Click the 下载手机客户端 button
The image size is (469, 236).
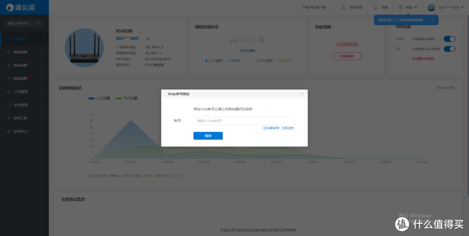pos(314,7)
